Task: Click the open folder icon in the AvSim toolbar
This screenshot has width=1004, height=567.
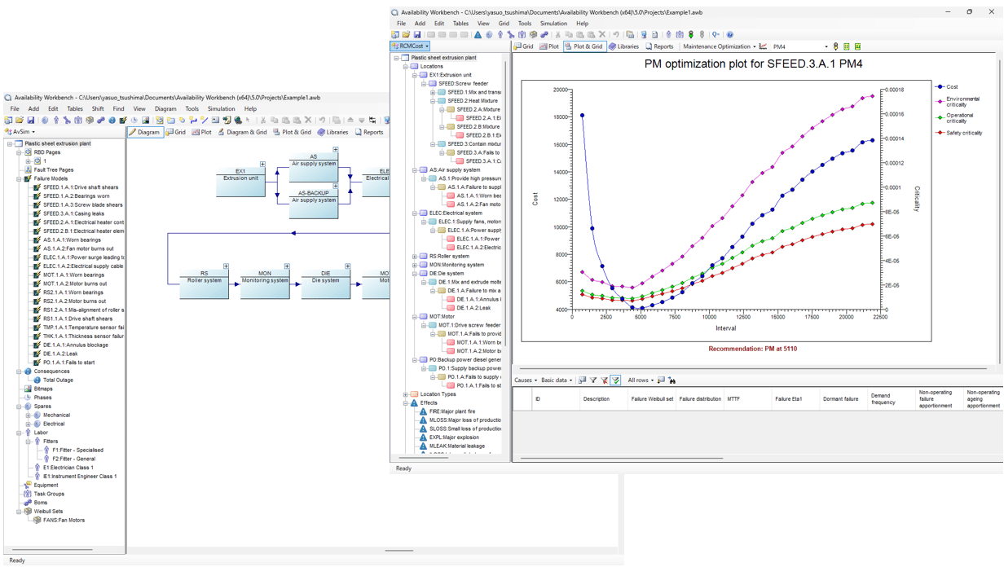Action: tap(20, 121)
